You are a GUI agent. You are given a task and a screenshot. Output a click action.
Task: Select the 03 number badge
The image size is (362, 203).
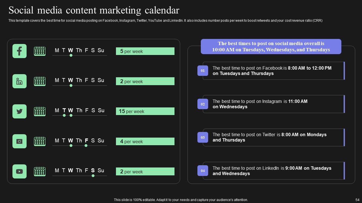click(203, 137)
